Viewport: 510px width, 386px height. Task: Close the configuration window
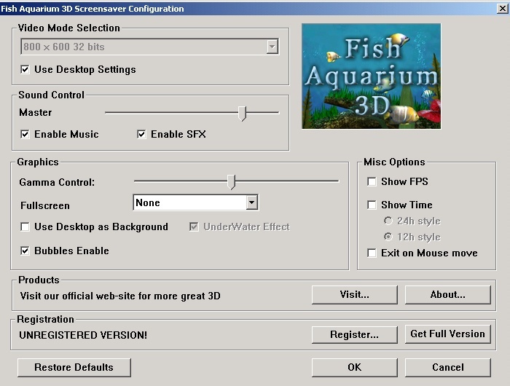tap(503, 9)
